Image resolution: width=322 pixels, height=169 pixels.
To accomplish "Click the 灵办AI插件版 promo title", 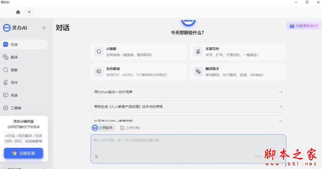I will (23, 121).
